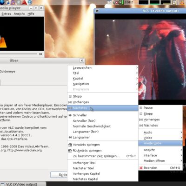Open the window menu icon on XVideo title bar
The height and width of the screenshot is (186, 186).
tap(97, 11)
